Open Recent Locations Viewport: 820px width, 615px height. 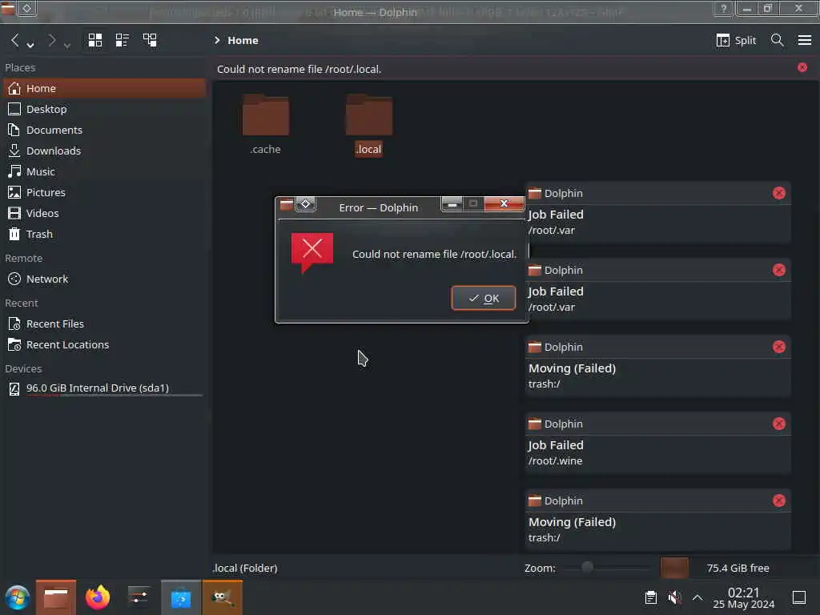(105, 345)
